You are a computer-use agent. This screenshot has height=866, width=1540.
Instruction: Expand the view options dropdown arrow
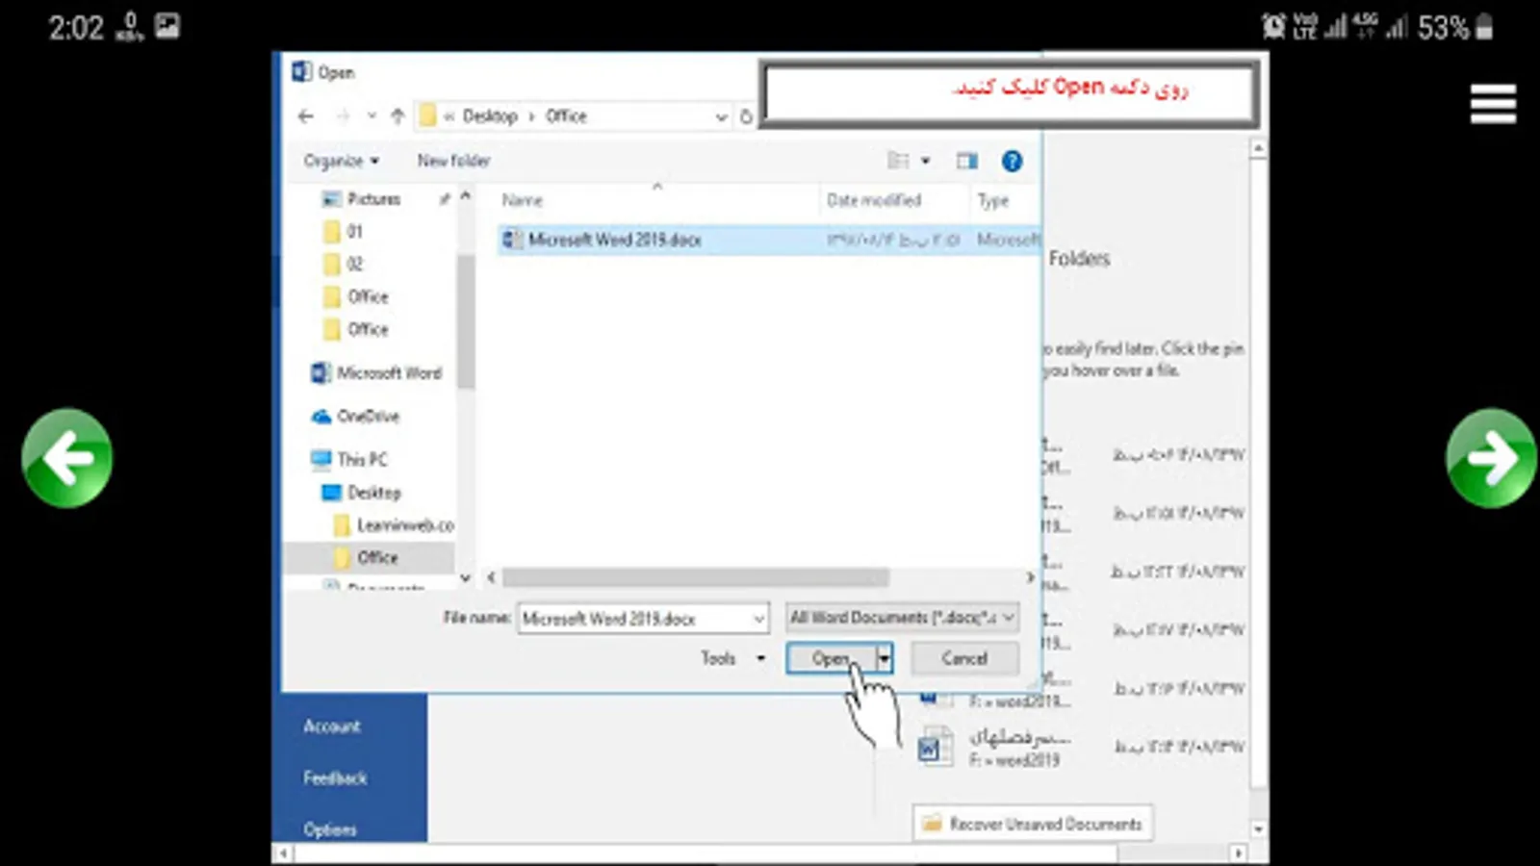point(925,161)
